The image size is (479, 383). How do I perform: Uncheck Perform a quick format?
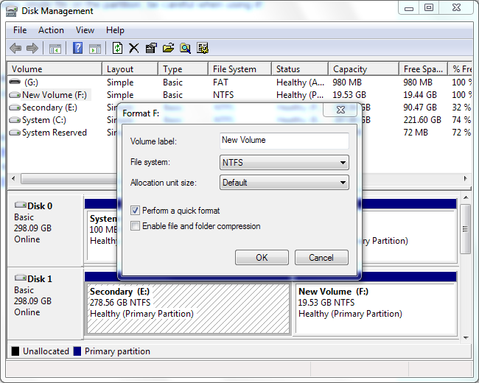point(135,211)
